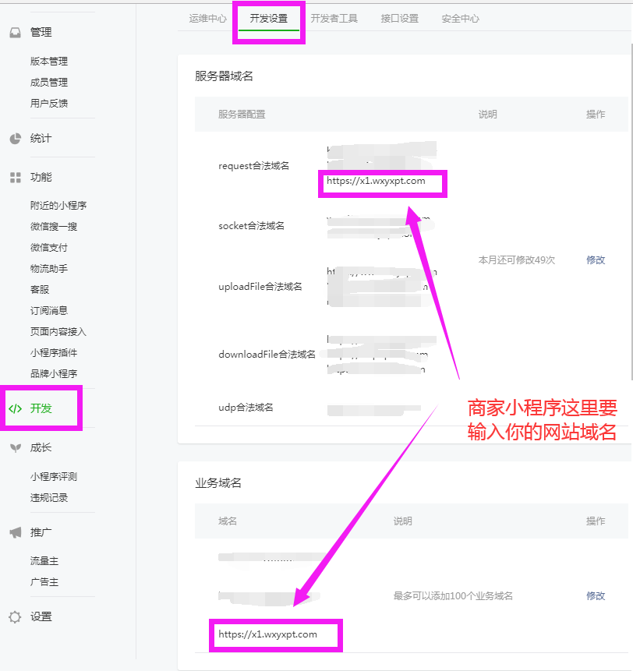Open 版本管理 in the sidebar
Viewport: 633px width, 671px height.
click(49, 62)
